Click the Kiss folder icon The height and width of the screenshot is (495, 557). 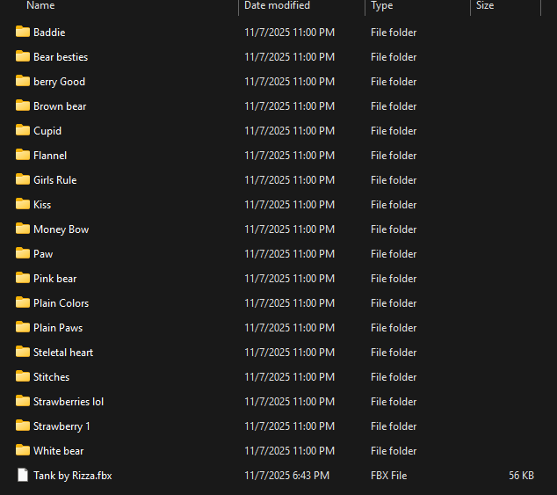coord(23,205)
